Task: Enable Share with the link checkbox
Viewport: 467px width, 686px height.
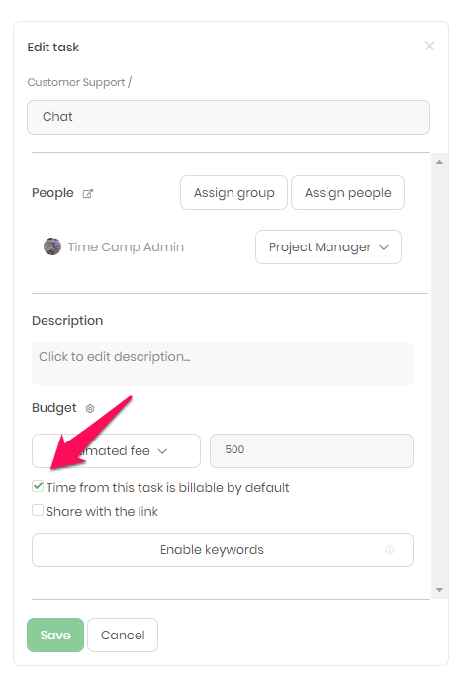Action: point(38,510)
